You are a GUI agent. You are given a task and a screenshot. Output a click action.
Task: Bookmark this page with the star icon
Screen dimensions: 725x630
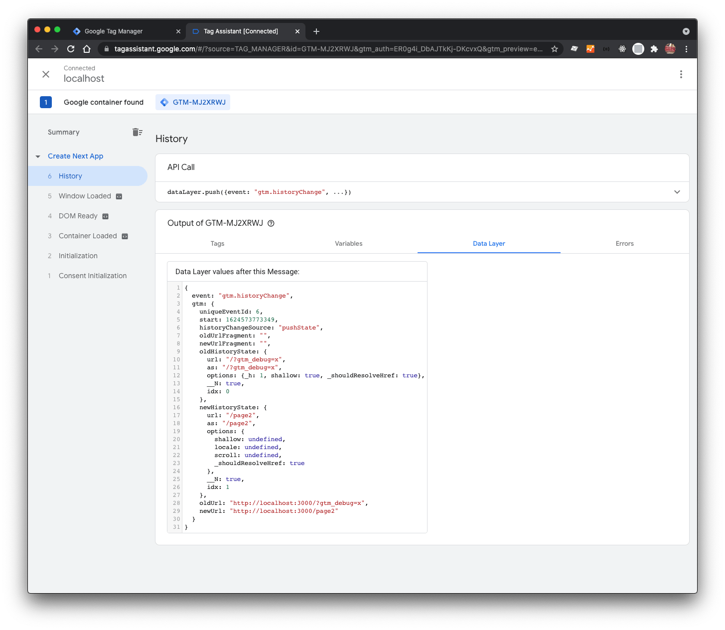[554, 49]
